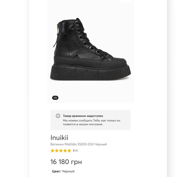Click the Ботинки Matilda 35203-033 product title
The height and width of the screenshot is (177, 177).
79,144
